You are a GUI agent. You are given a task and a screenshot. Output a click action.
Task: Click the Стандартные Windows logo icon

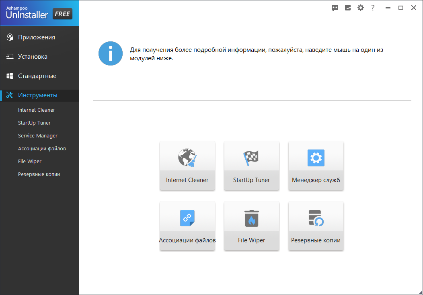click(x=10, y=76)
